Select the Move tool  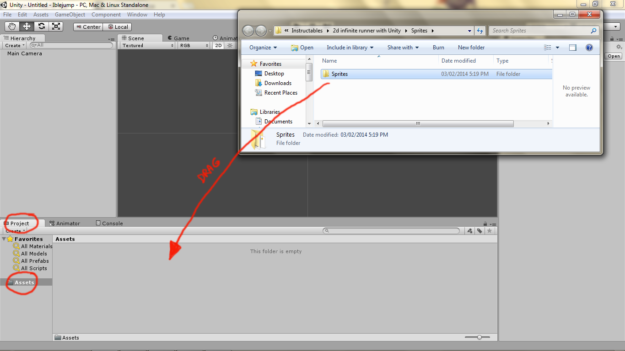27,27
